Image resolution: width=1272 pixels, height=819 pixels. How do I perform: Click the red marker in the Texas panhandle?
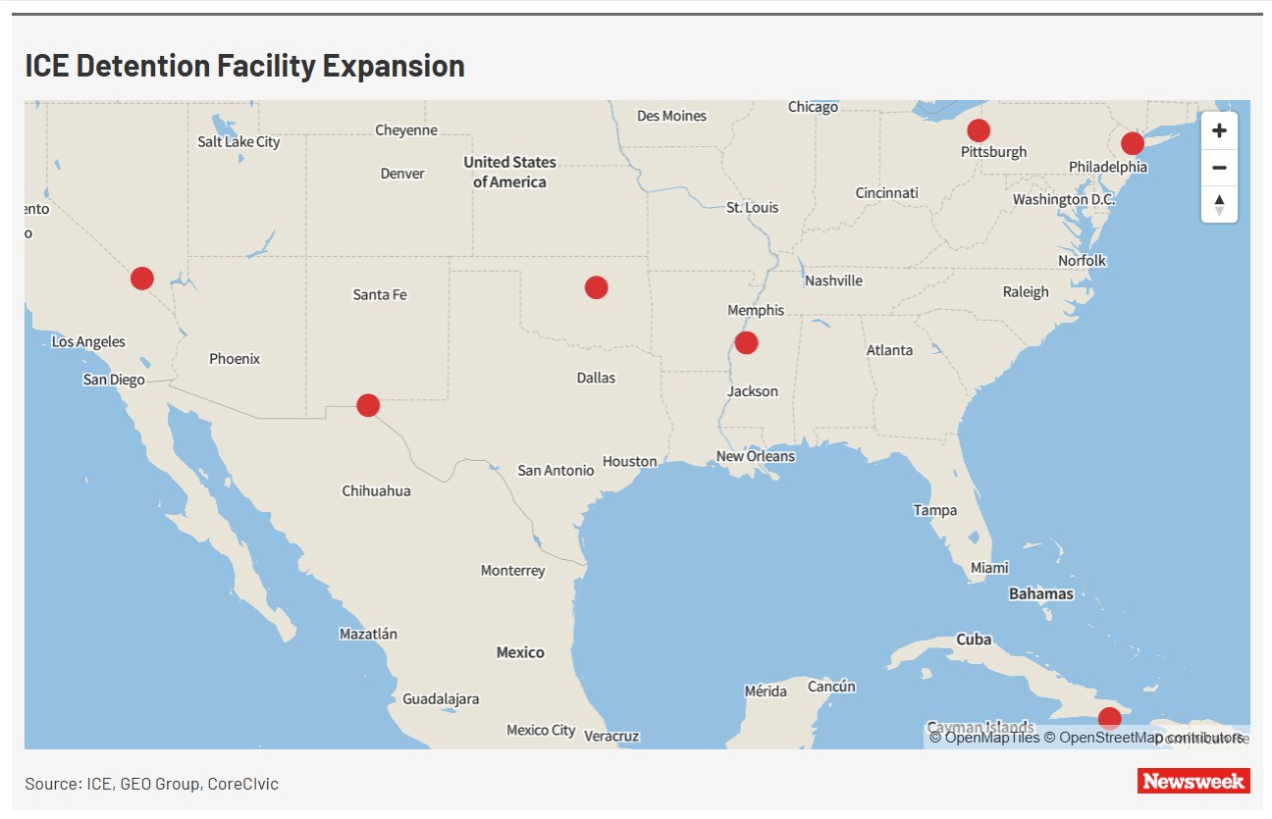coord(596,286)
